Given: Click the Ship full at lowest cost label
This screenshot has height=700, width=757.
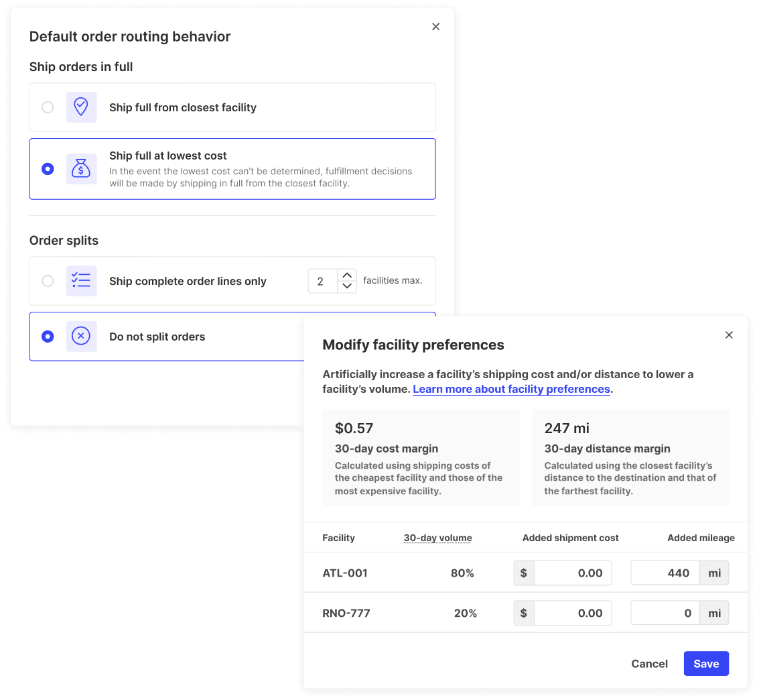Looking at the screenshot, I should [x=168, y=156].
